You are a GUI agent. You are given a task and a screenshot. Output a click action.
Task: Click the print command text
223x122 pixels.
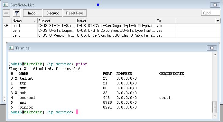(x=81, y=64)
